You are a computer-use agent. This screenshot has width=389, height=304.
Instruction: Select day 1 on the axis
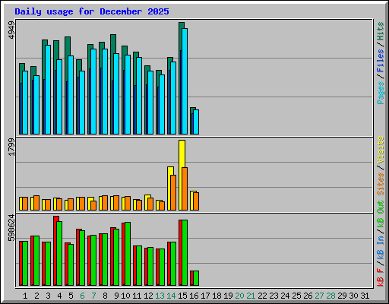(25, 296)
